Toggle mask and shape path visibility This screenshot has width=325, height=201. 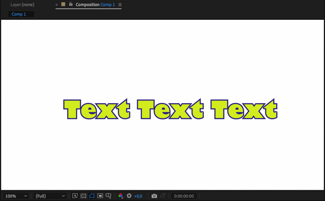tap(92, 196)
